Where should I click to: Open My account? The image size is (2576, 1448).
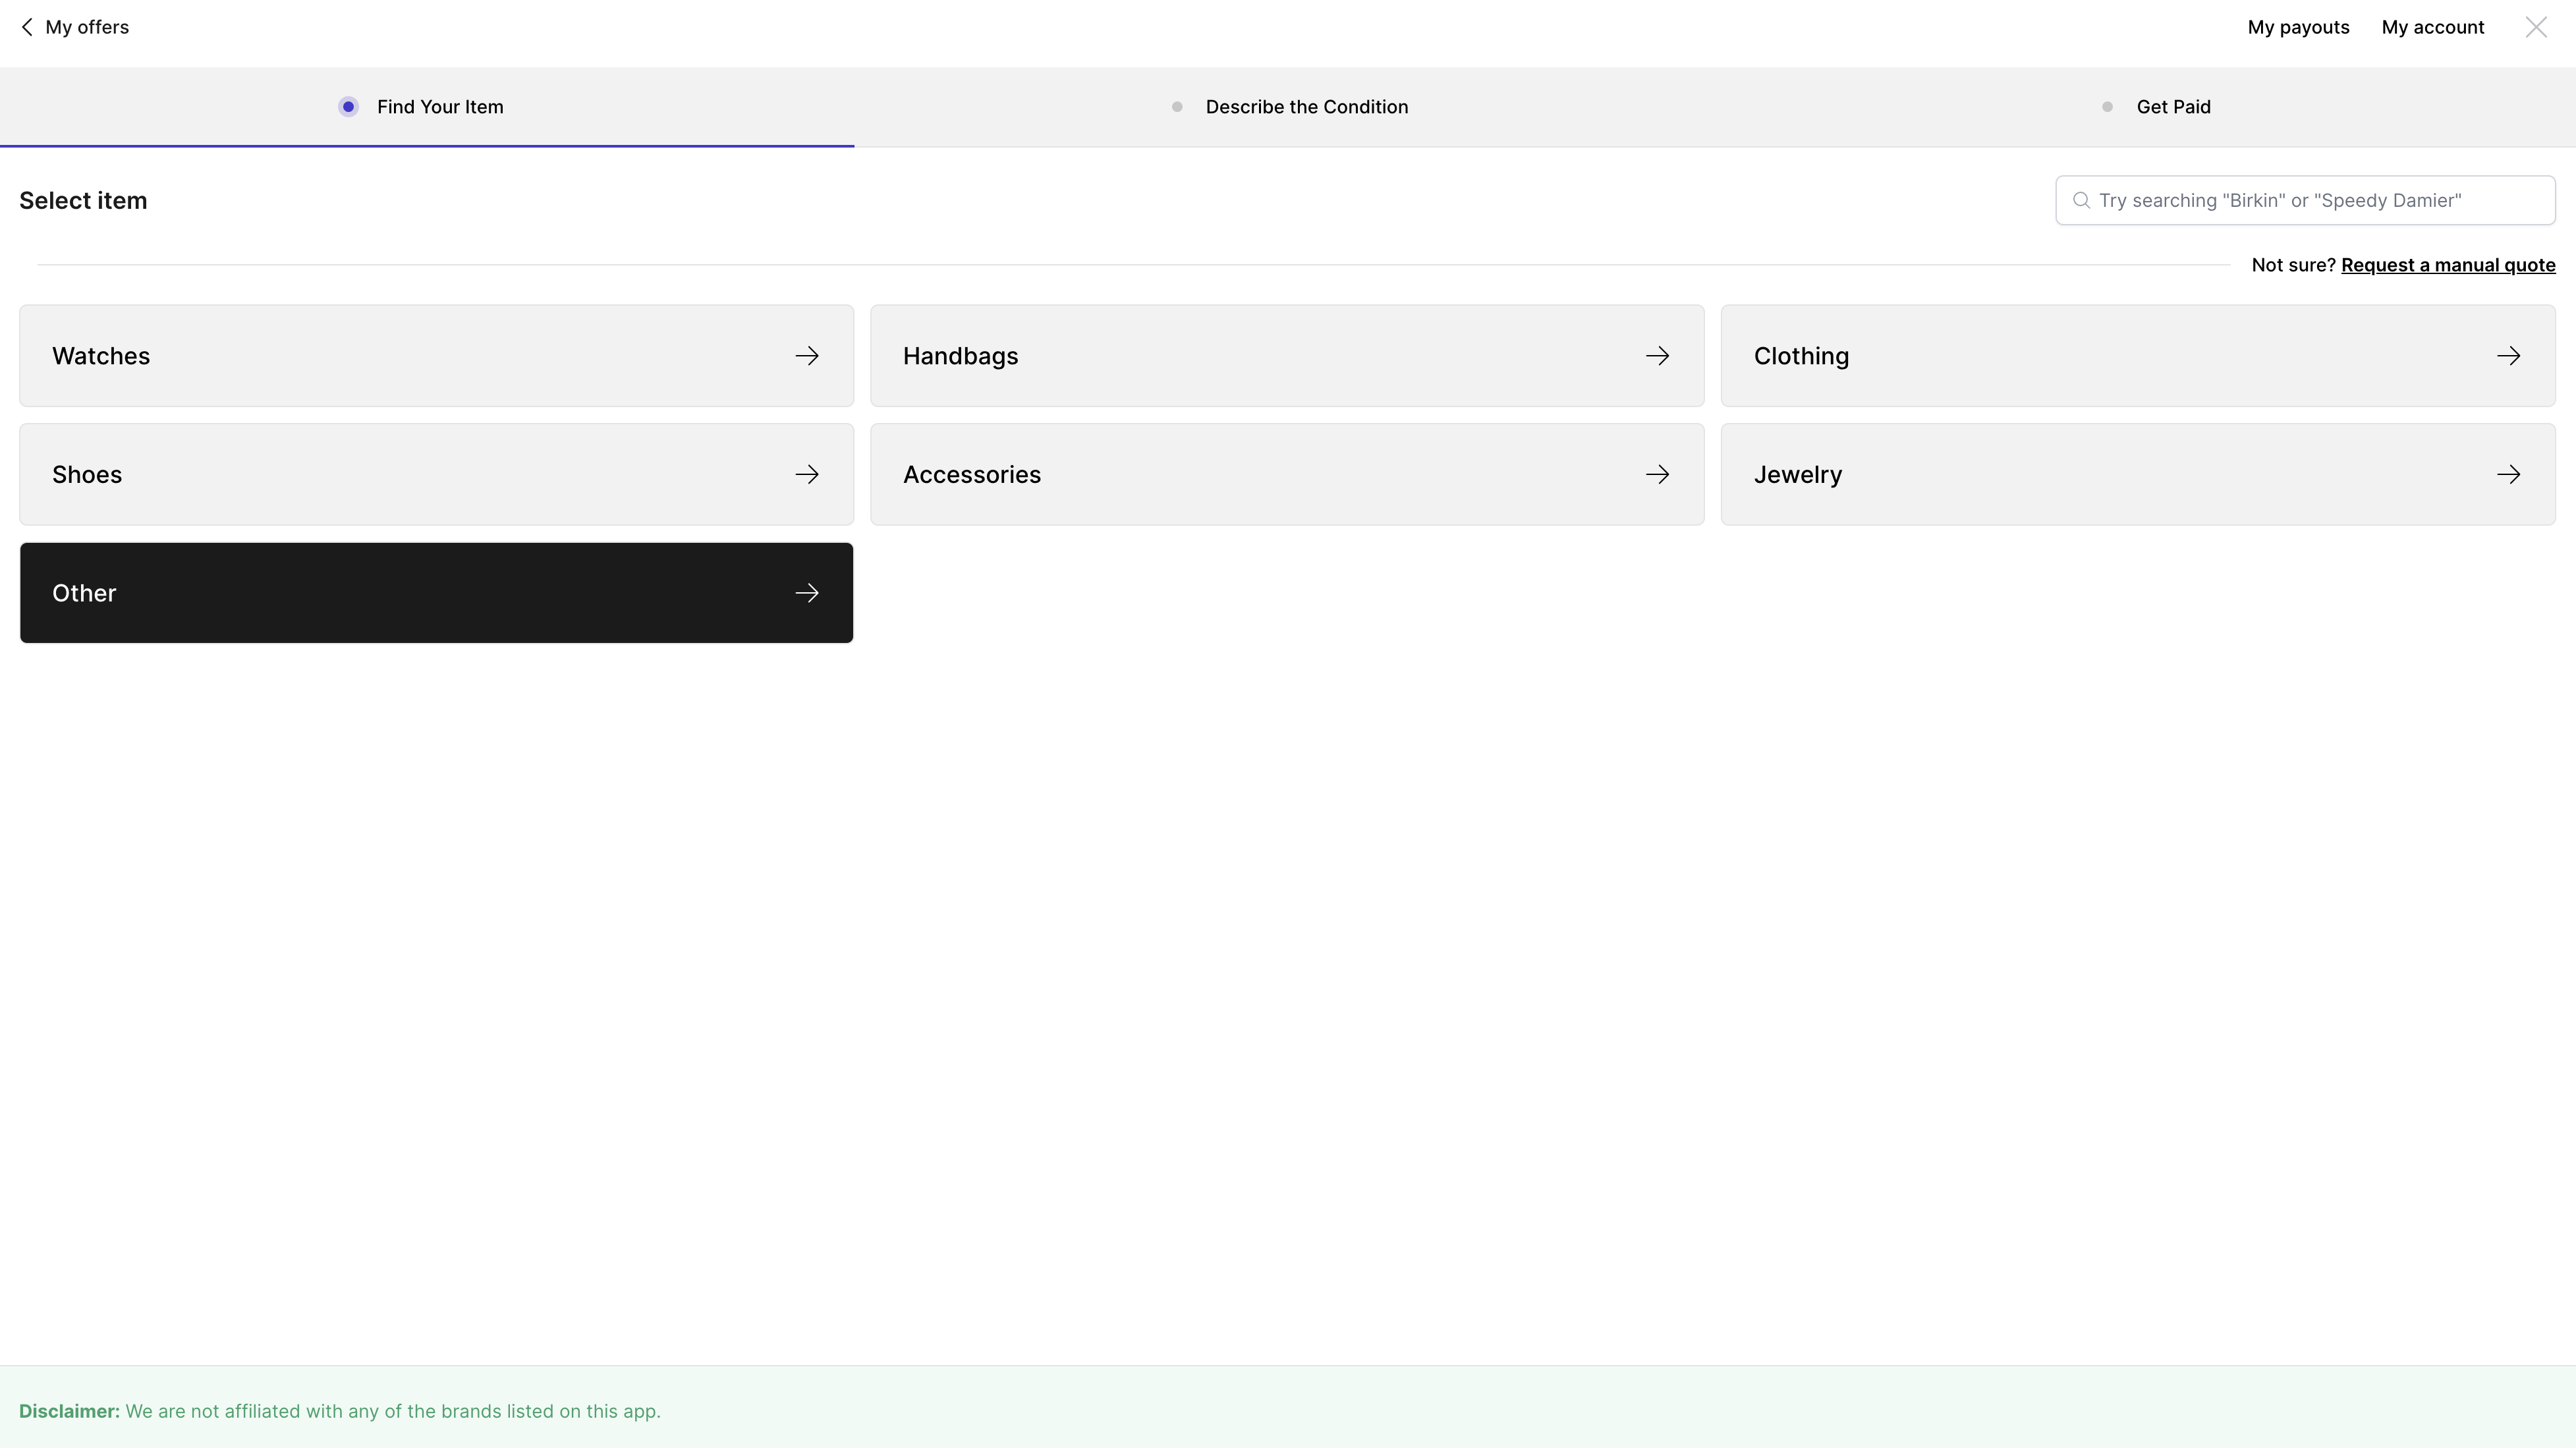pyautogui.click(x=2432, y=27)
